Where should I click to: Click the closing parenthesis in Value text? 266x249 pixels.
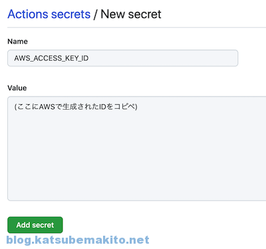[136, 107]
